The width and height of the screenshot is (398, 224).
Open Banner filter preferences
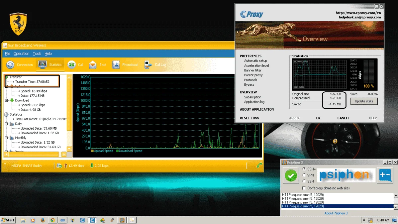tap(252, 70)
